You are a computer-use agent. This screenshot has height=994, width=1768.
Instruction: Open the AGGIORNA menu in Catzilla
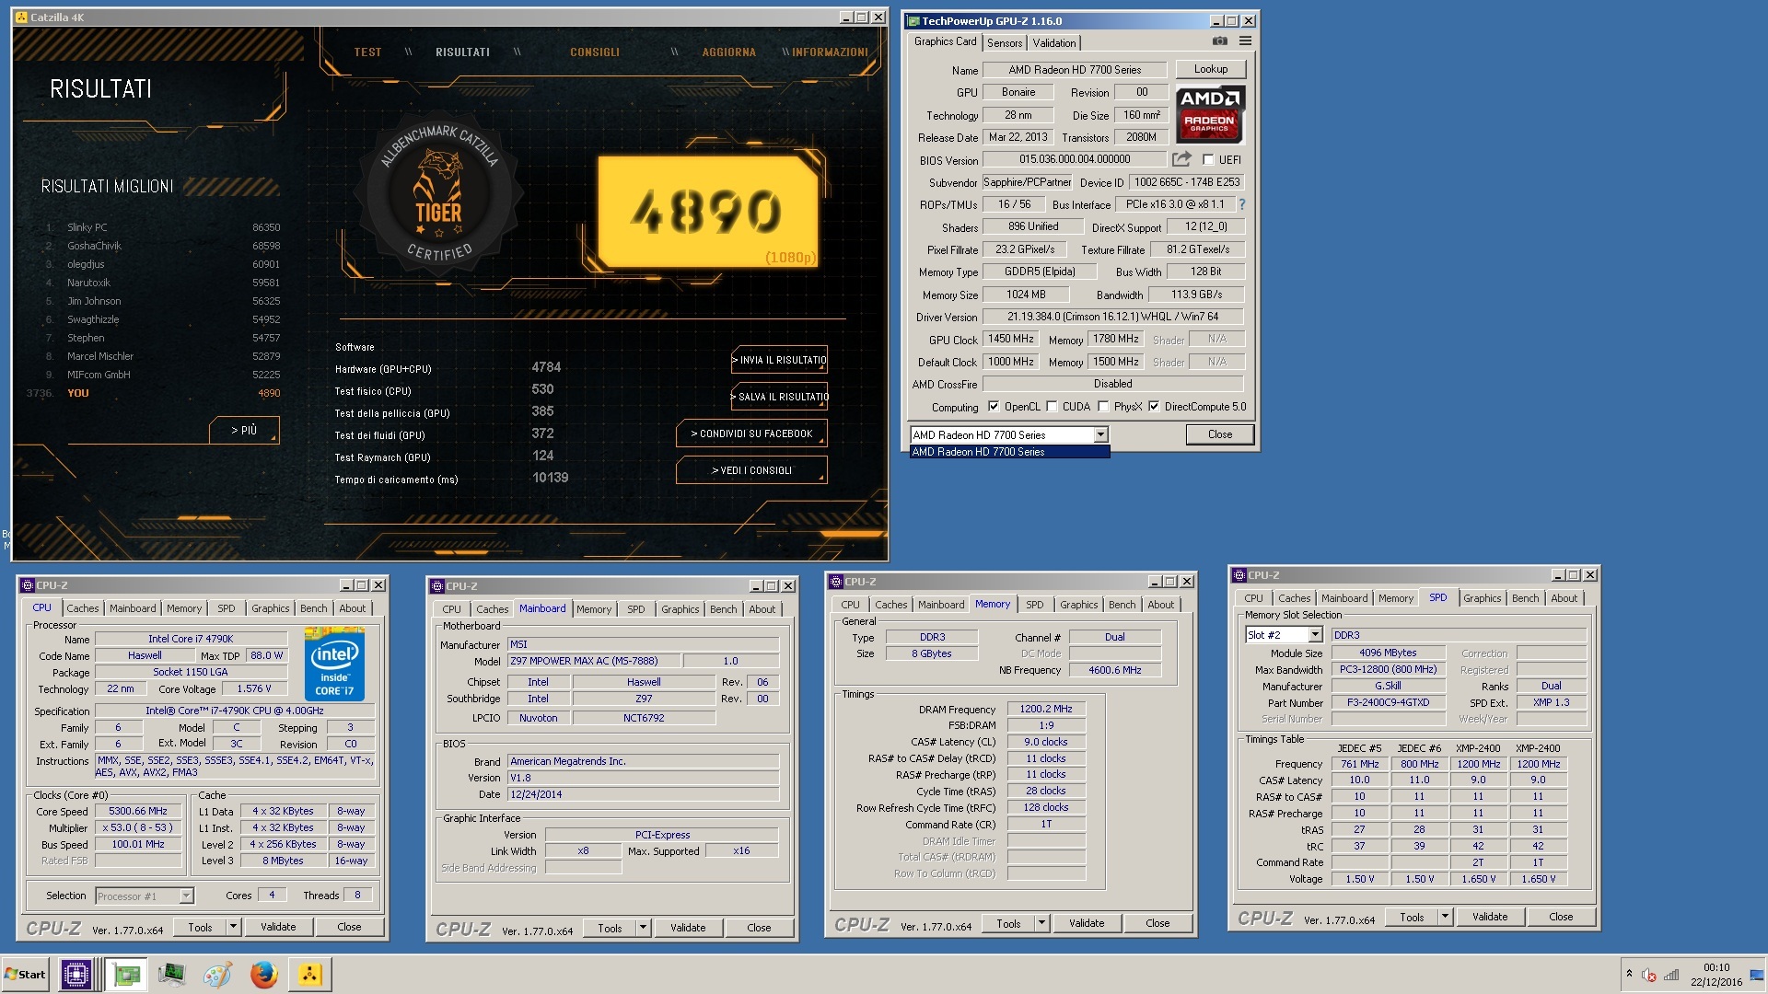point(729,52)
